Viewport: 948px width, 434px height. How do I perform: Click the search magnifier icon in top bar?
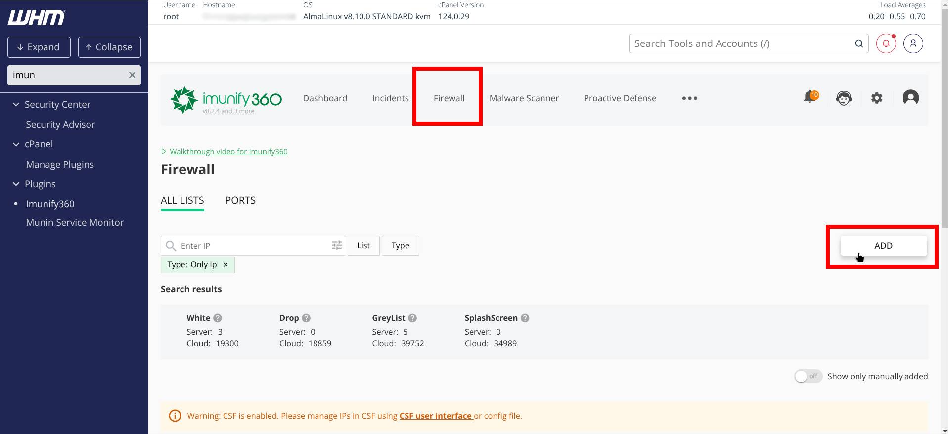[859, 43]
